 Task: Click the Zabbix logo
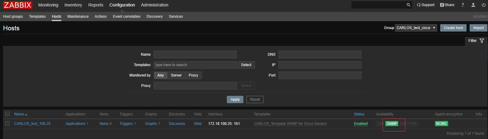[17, 5]
